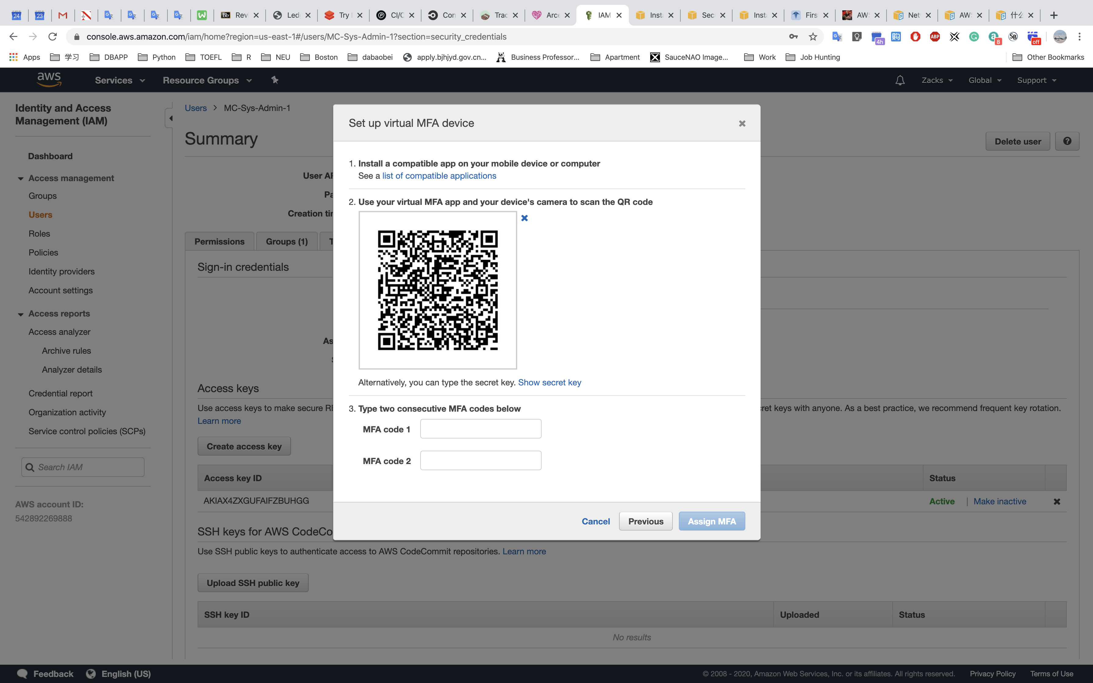
Task: Collapse the Access management section
Action: [x=21, y=178]
